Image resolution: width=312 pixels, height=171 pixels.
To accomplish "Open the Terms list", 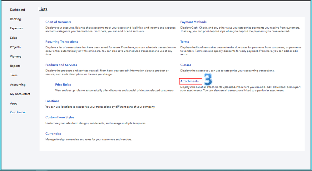I will pyautogui.click(x=185, y=42).
